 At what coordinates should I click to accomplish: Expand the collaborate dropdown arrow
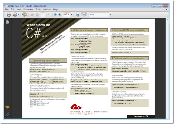[18, 15]
